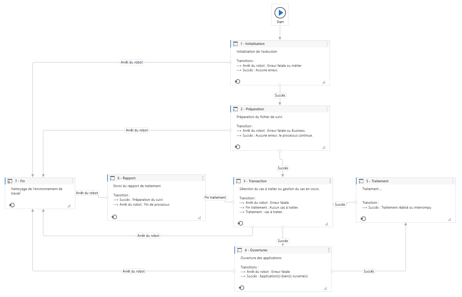Open the three-dot menu of 1 - Initialisation
This screenshot has height=297, width=462.
[x=327, y=44]
